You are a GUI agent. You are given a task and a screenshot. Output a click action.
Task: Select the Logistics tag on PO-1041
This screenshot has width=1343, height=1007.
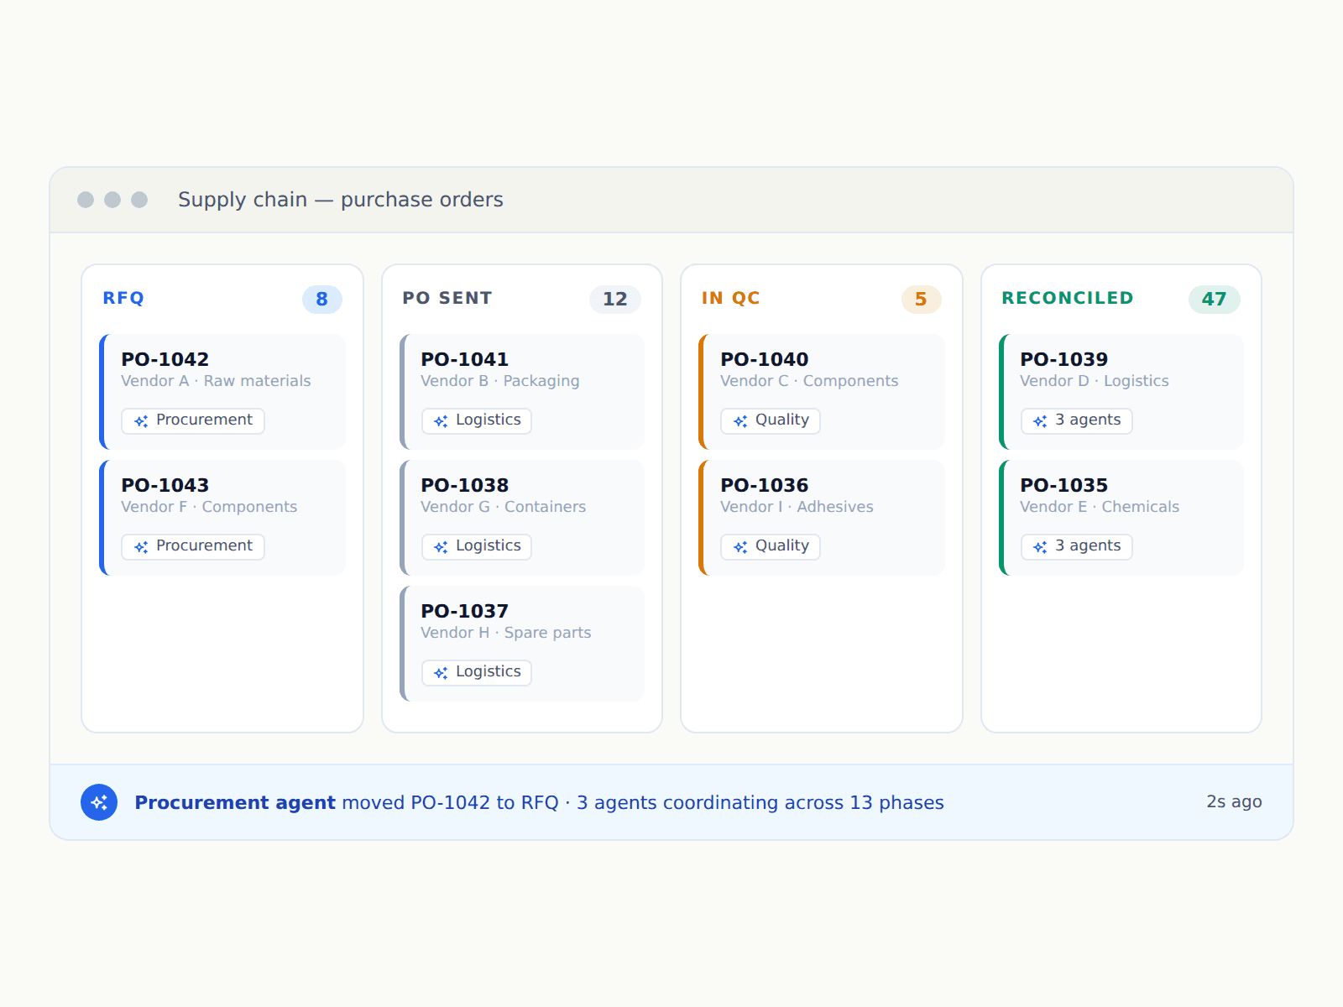(477, 420)
